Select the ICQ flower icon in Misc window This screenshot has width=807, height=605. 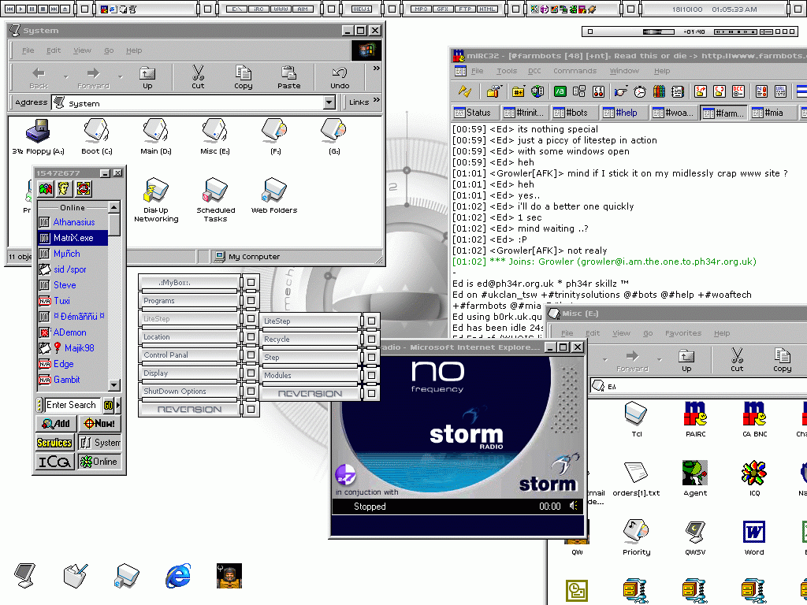754,478
